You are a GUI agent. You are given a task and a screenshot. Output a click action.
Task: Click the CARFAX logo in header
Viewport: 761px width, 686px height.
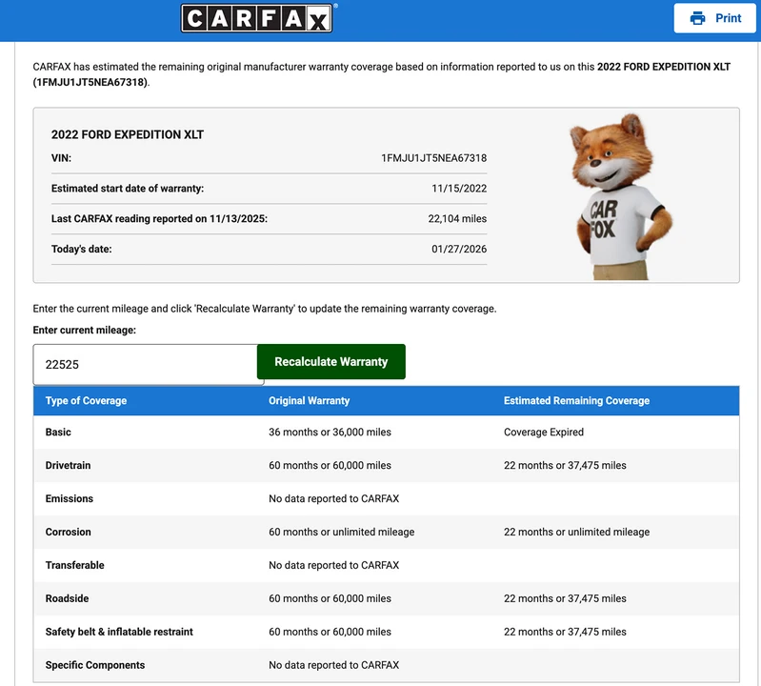click(257, 18)
